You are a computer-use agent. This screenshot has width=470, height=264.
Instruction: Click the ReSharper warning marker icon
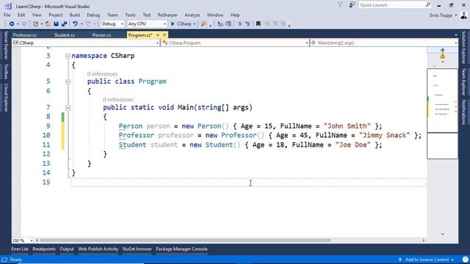[442, 56]
